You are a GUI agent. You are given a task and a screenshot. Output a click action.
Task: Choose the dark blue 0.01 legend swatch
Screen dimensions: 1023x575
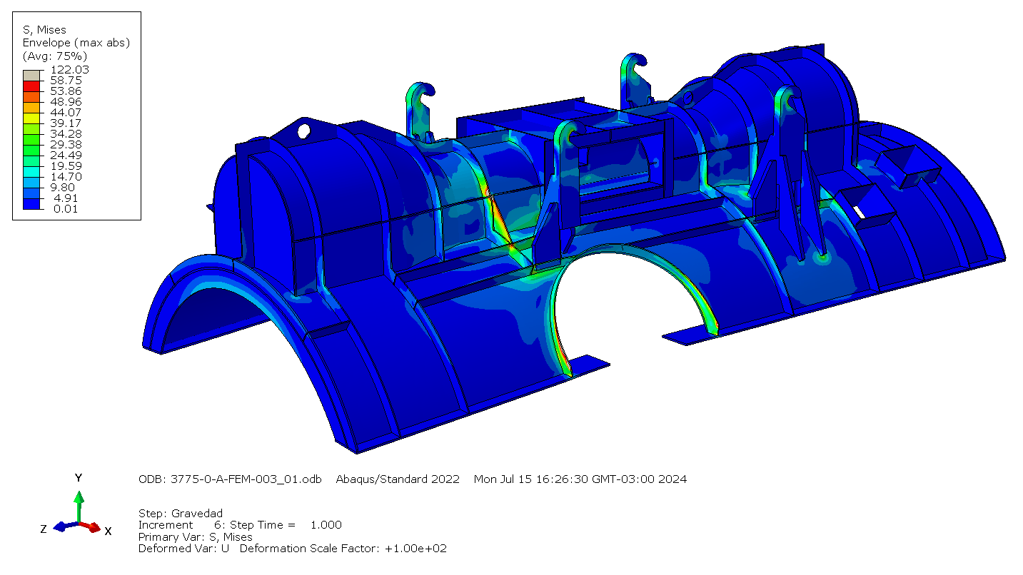pos(32,203)
